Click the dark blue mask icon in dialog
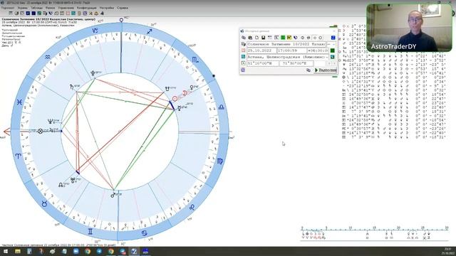The width and height of the screenshot is (456, 256). tap(296, 38)
